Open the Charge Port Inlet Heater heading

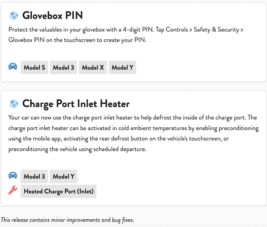[x=76, y=104]
